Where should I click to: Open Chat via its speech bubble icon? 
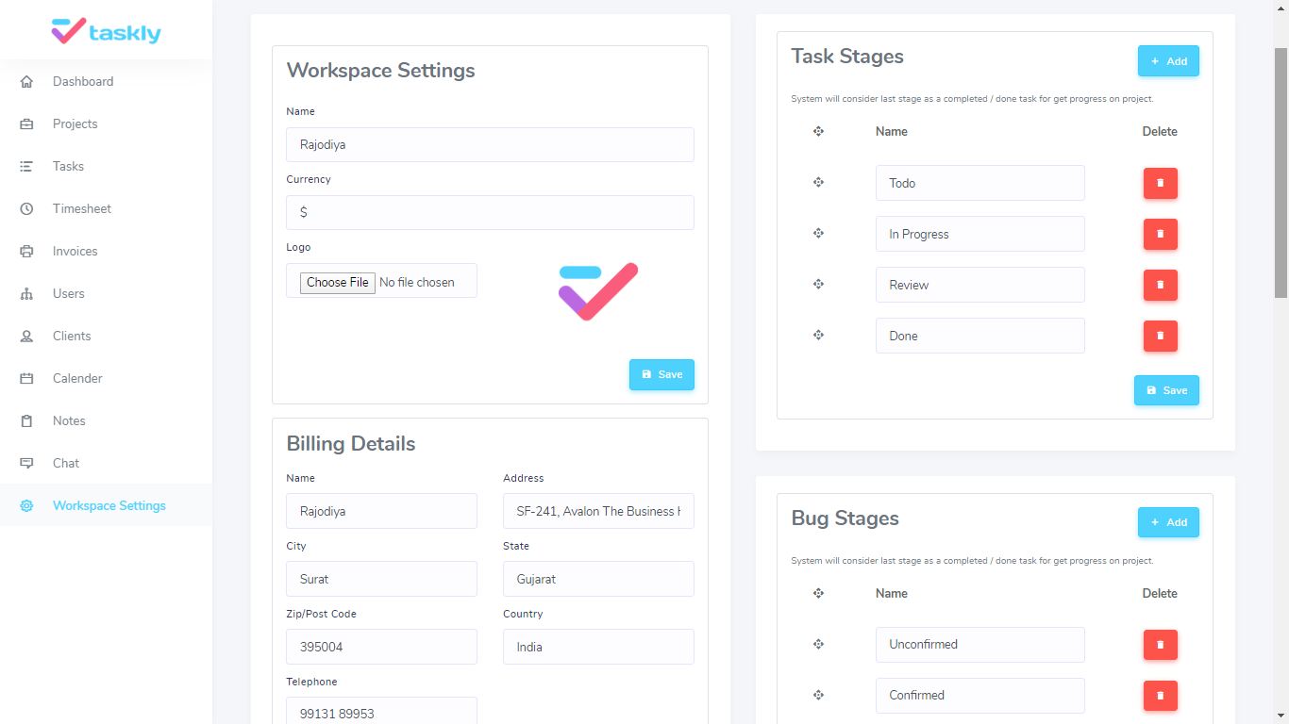[x=26, y=463]
